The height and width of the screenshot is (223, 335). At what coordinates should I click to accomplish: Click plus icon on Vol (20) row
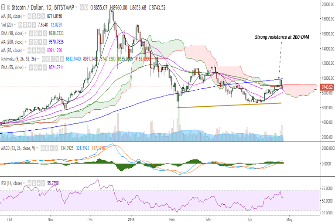click(x=30, y=25)
